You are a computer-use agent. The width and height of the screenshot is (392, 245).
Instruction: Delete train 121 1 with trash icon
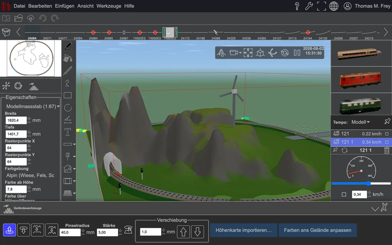coord(387,150)
